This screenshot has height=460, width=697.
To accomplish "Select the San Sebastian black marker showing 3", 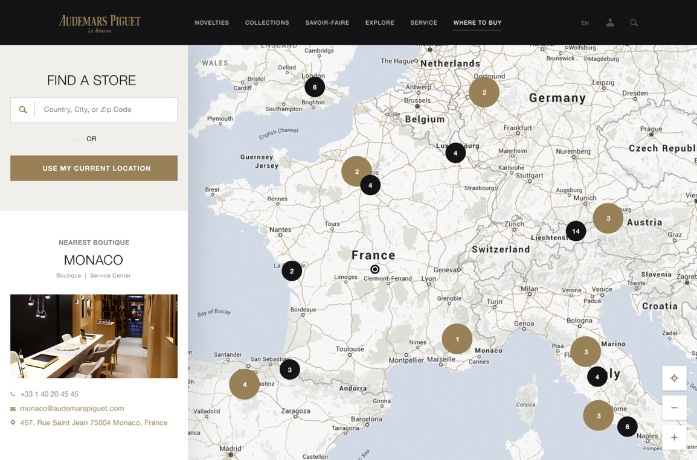I will click(289, 369).
